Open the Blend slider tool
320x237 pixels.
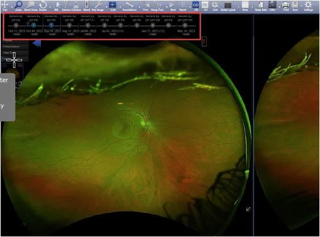point(86,5)
